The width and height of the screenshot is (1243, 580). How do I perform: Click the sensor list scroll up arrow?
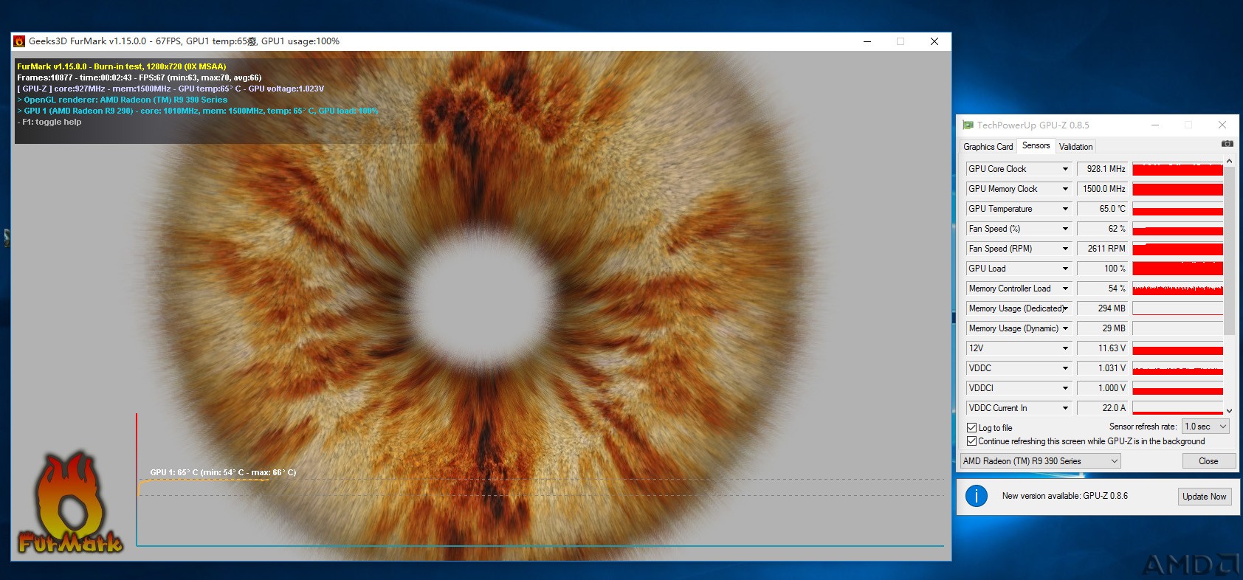pos(1229,161)
